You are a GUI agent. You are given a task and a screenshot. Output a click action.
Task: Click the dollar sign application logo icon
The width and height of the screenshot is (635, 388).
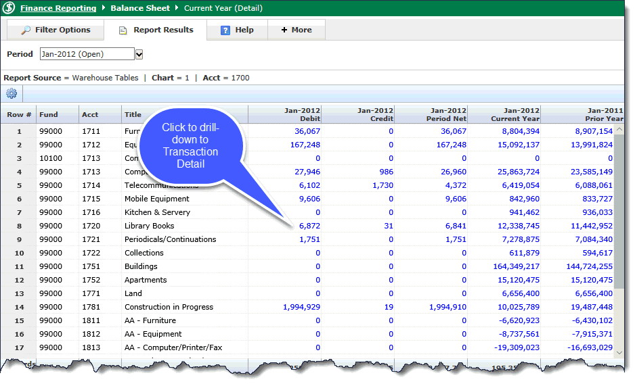(10, 9)
